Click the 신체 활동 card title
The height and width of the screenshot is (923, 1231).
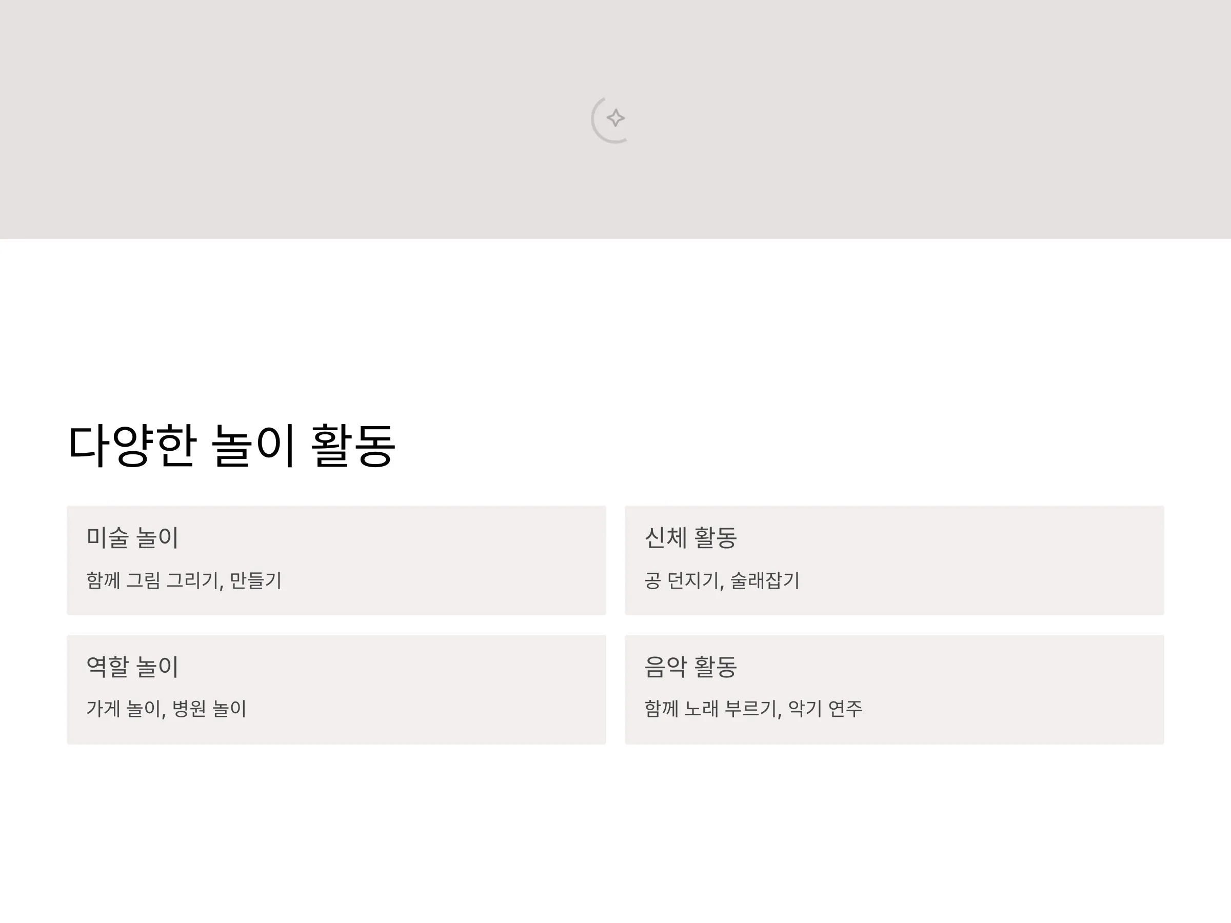coord(690,537)
